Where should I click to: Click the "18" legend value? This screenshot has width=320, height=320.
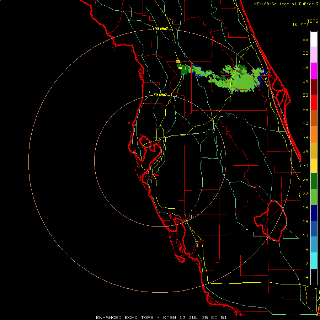click(305, 208)
